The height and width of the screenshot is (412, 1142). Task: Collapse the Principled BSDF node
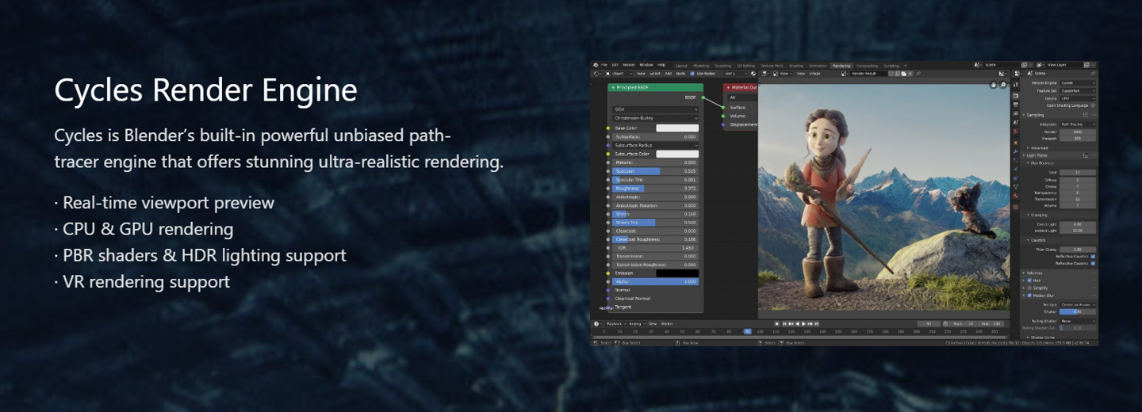(613, 87)
